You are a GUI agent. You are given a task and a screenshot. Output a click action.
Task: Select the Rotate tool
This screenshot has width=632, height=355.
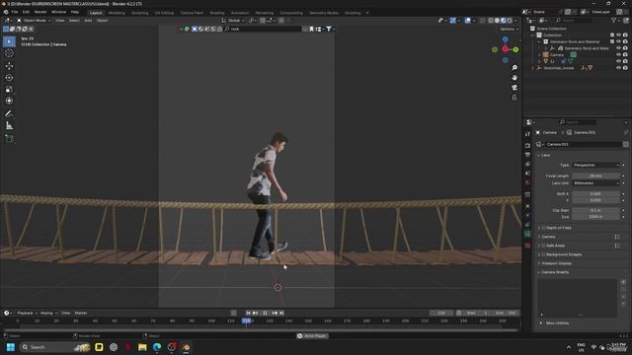coord(9,77)
